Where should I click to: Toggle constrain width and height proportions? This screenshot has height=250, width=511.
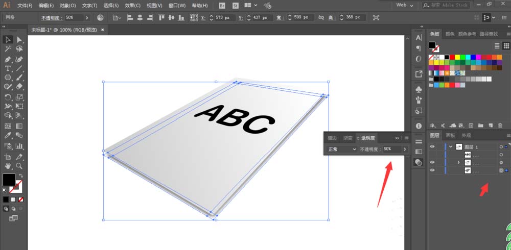tap(321, 17)
